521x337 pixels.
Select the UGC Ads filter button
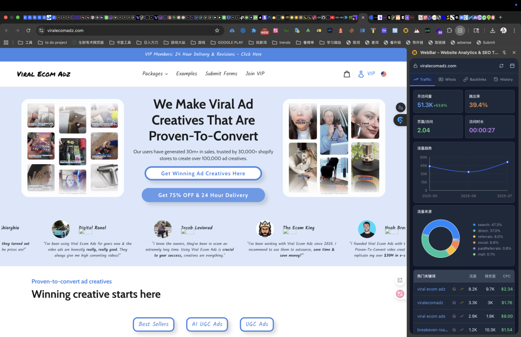tap(257, 324)
